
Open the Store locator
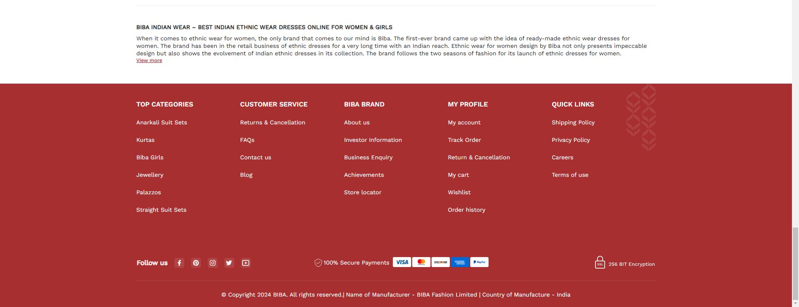[x=362, y=192]
